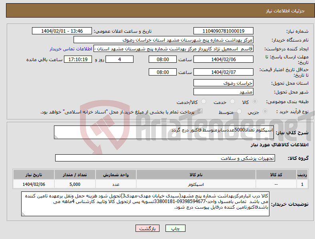Image resolution: width=315 pixels, height=239 pixels.
Task: Click the عدد unit cell
Action: [116, 184]
